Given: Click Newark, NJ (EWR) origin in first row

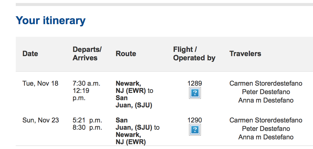Looking at the screenshot, I should click(x=132, y=87).
